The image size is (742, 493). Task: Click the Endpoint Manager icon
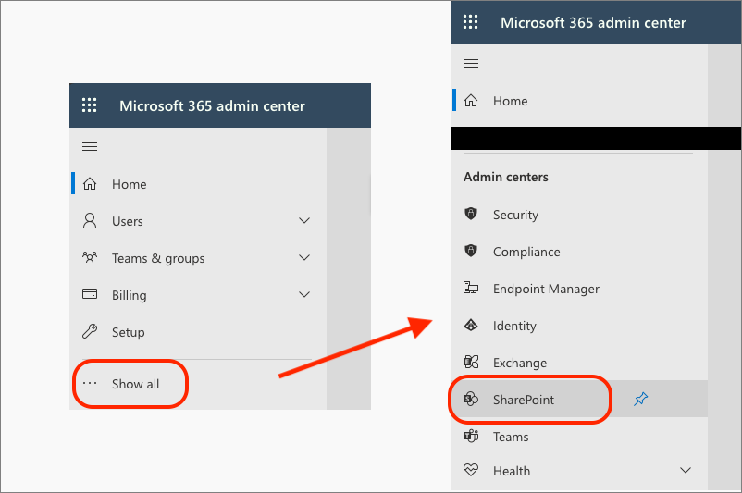[471, 288]
